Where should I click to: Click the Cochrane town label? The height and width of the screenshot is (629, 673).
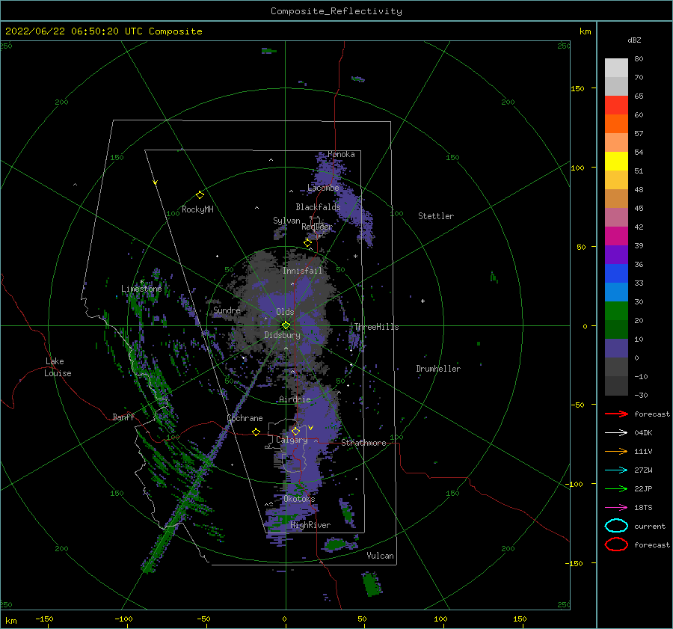[x=245, y=418]
